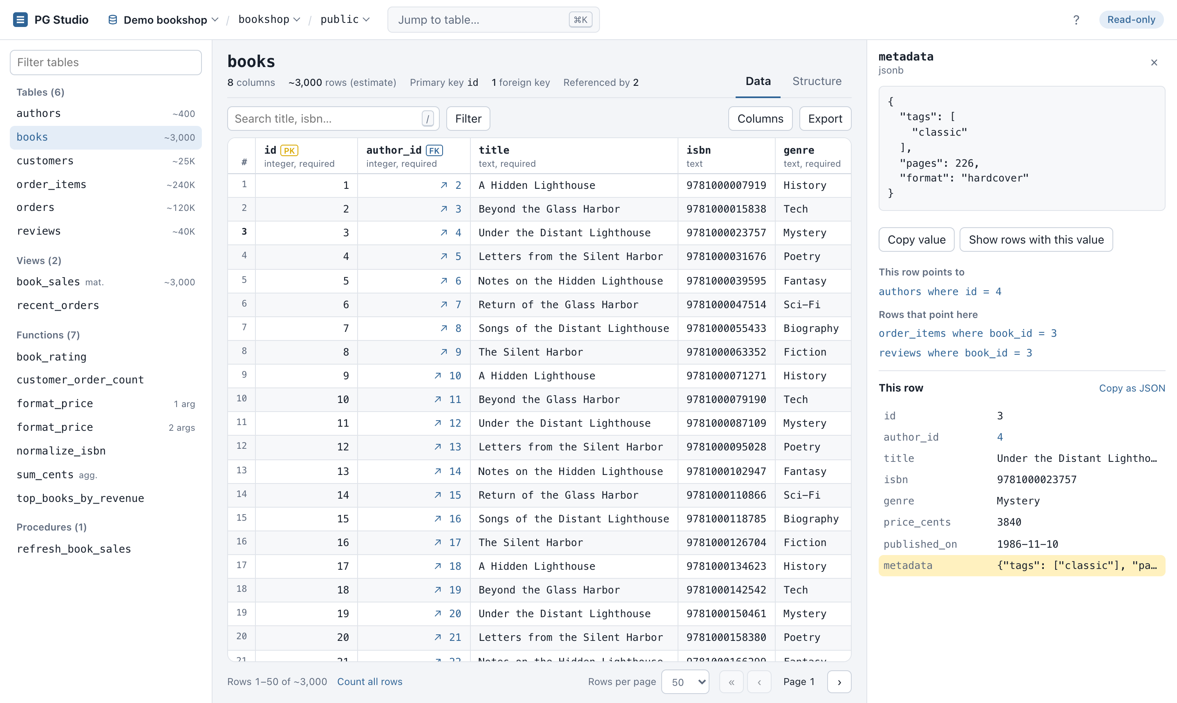Open the refresh_book_sales procedure

(x=105, y=549)
